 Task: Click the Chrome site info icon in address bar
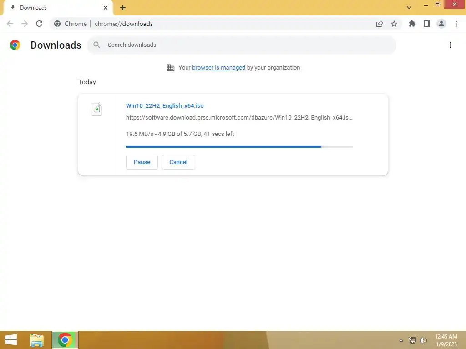click(57, 24)
